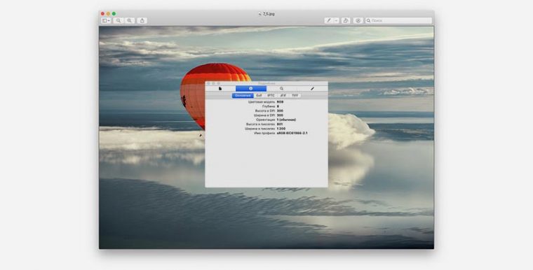Image resolution: width=533 pixels, height=270 pixels.
Task: Select the Основная sub-tab
Action: (243, 96)
